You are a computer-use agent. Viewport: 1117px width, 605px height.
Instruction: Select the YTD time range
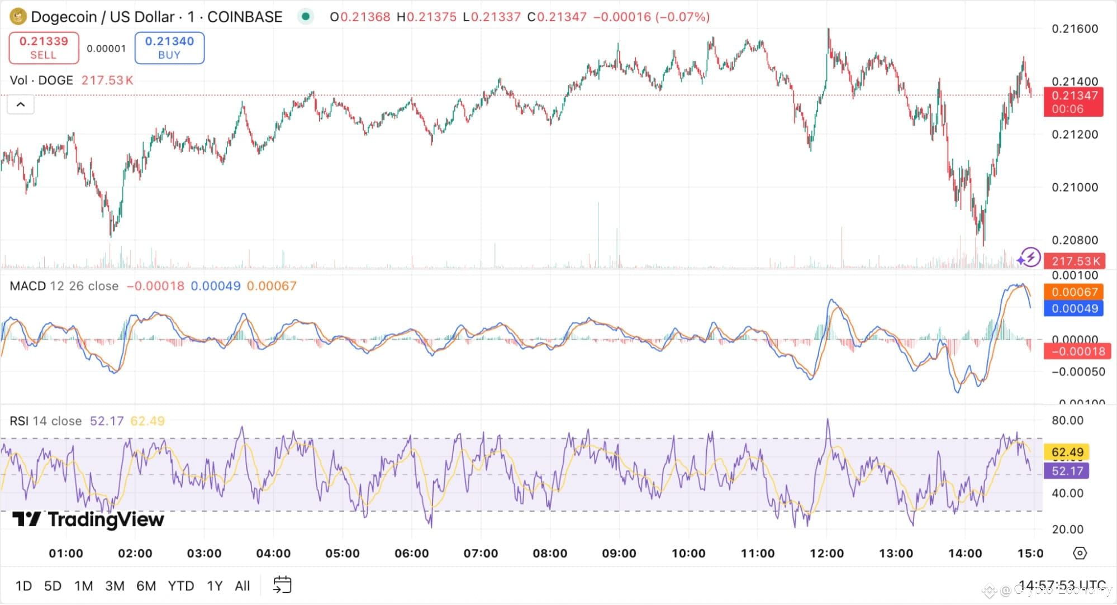pos(181,585)
